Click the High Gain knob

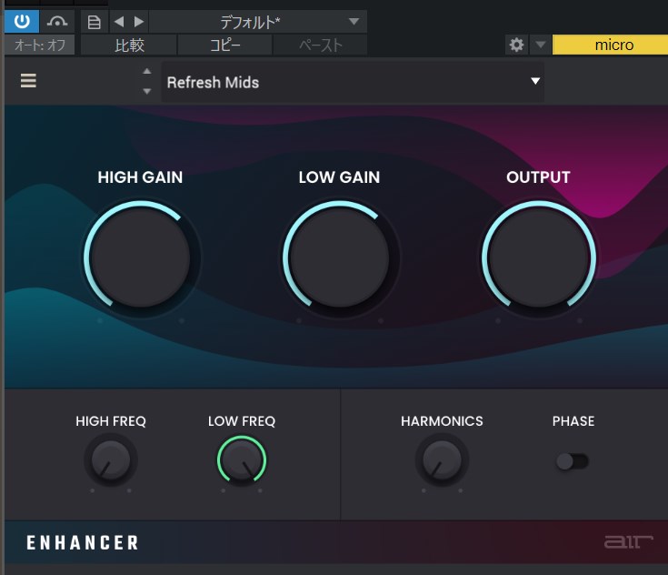140,255
